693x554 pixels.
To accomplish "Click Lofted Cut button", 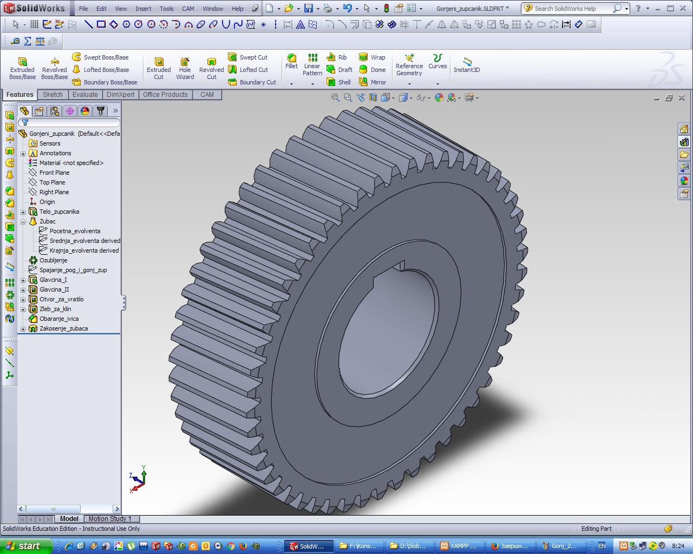I will pos(248,70).
